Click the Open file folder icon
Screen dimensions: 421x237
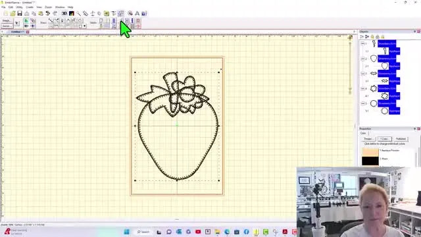[12, 13]
